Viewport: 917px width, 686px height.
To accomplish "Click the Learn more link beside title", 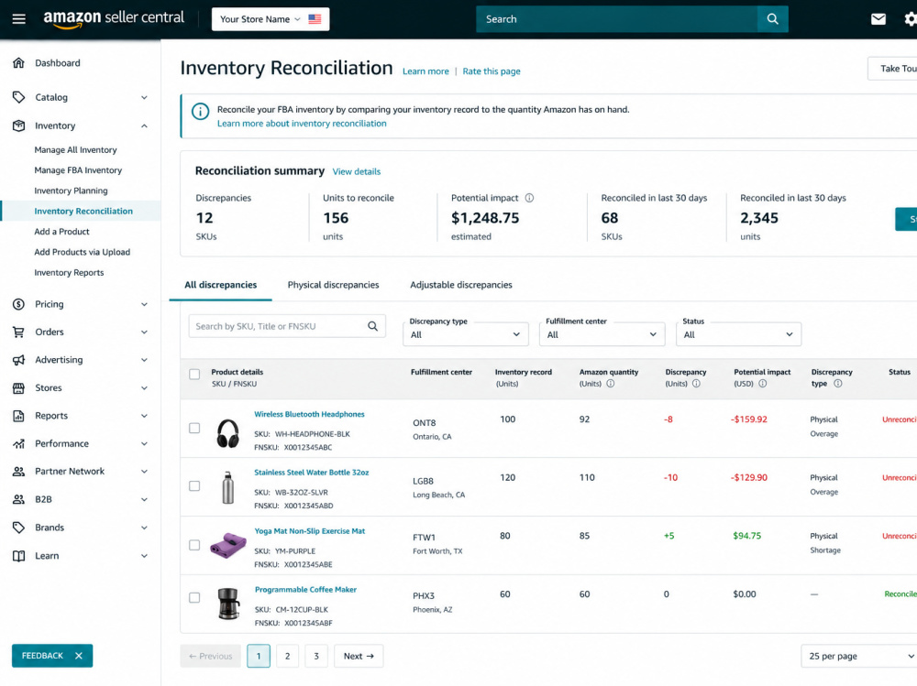I will tap(425, 71).
